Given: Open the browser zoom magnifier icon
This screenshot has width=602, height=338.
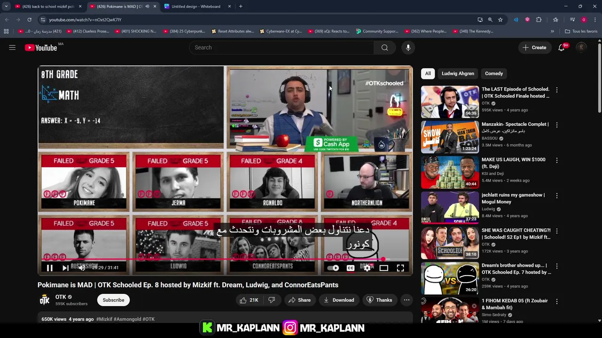Looking at the screenshot, I should tap(490, 20).
